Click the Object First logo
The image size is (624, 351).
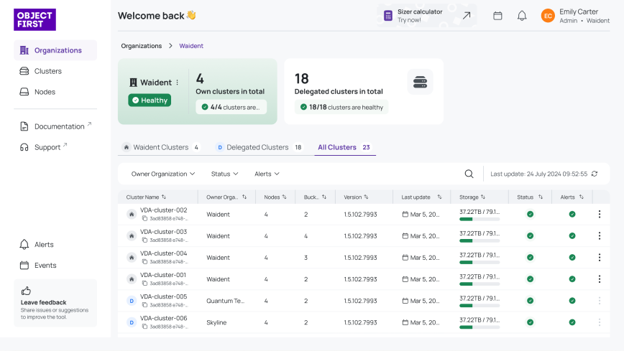35,19
